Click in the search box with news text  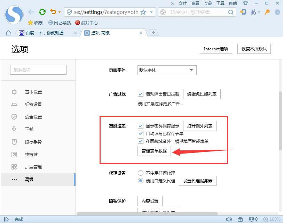tap(197, 12)
